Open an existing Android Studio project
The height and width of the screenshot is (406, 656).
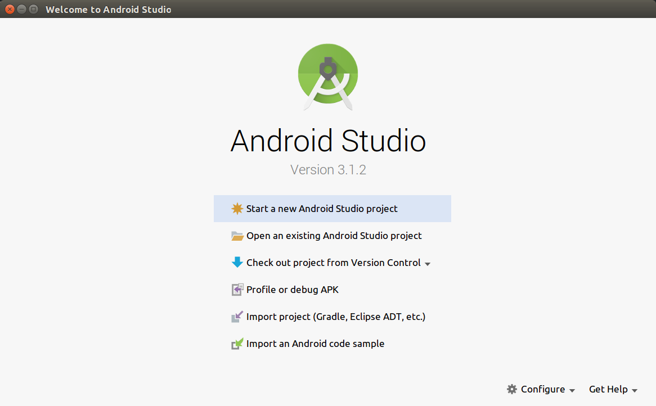tap(332, 236)
